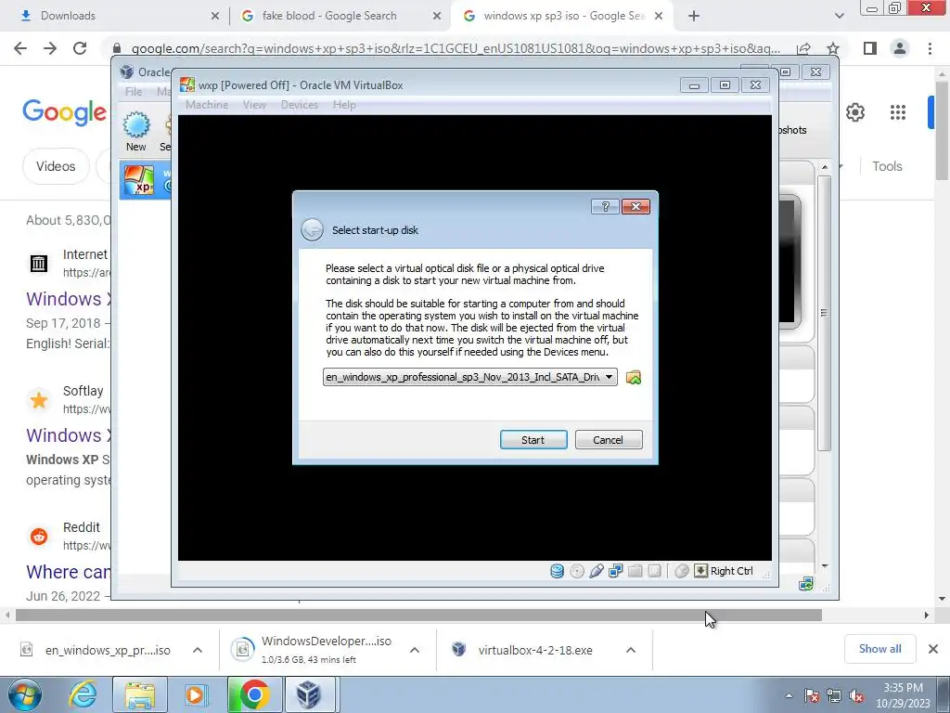Click the folder icon to choose a disk file
The image size is (950, 713).
pyautogui.click(x=633, y=377)
